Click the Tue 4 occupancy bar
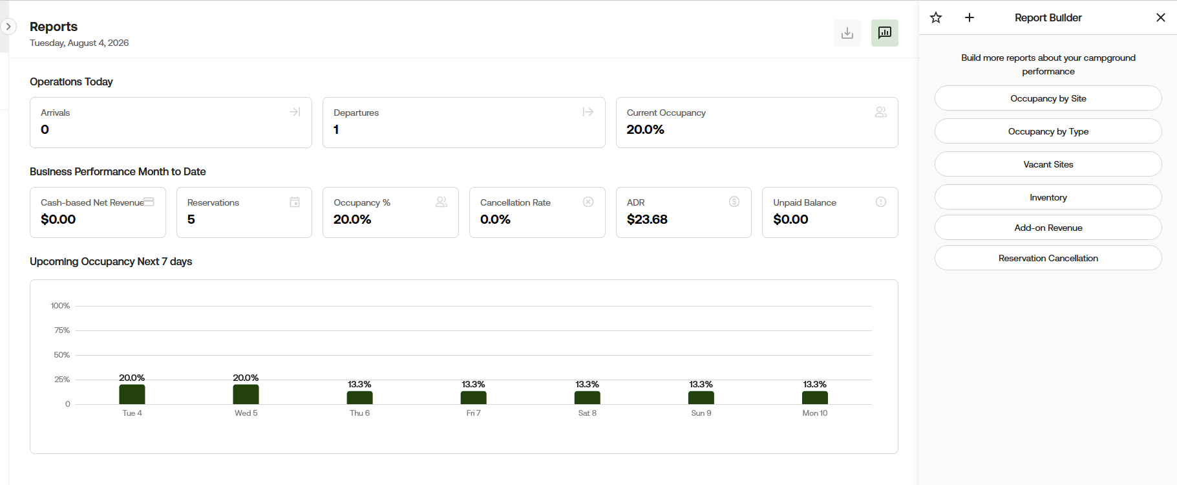 pyautogui.click(x=132, y=394)
